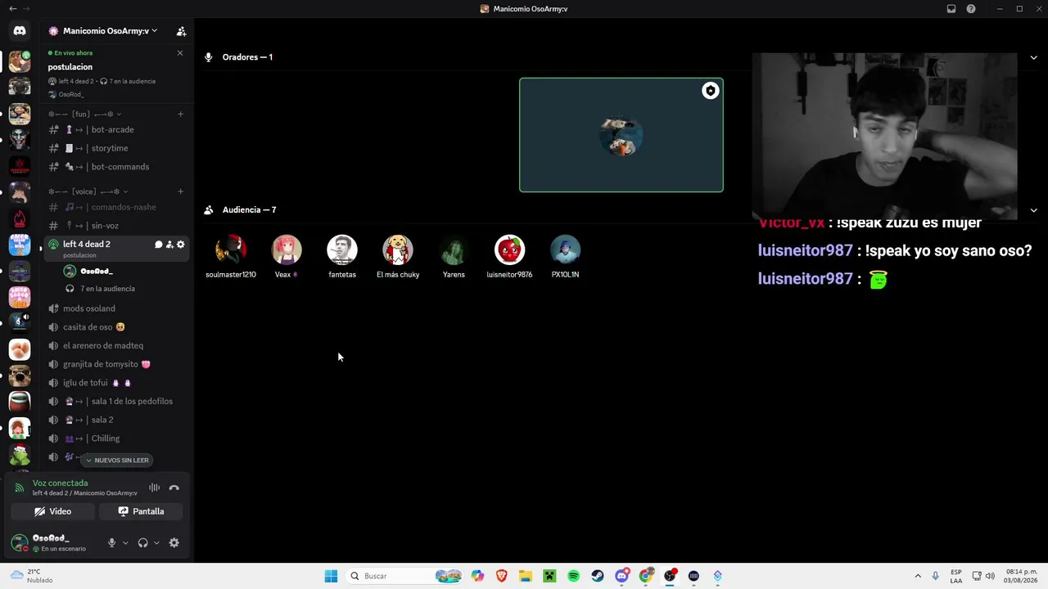The height and width of the screenshot is (589, 1048).
Task: Toggle microphone mute in user panel
Action: pos(112,542)
